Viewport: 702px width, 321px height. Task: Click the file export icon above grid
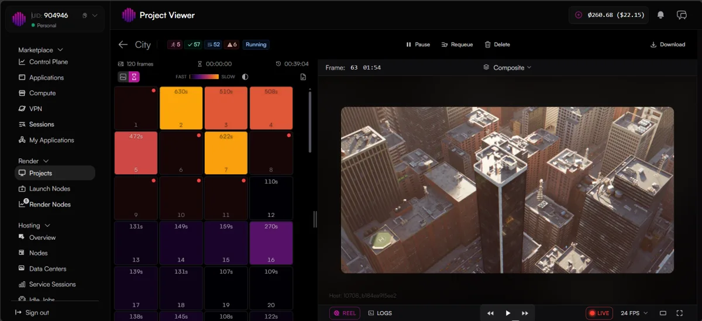pos(303,77)
